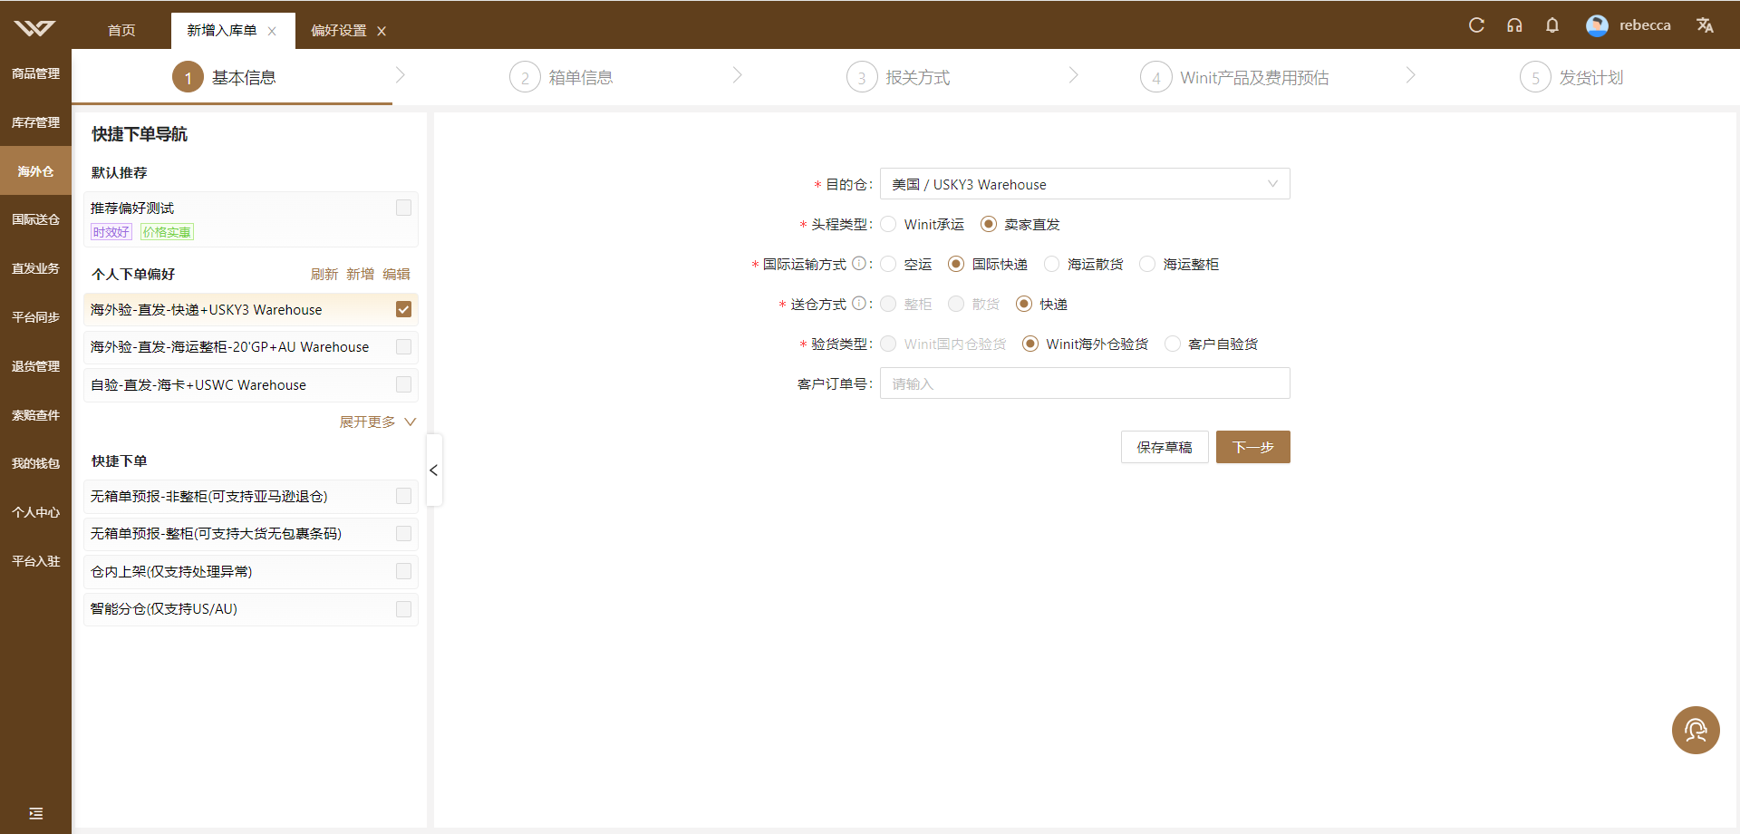The height and width of the screenshot is (834, 1740).
Task: Click info icon beside 国际运输方式
Action: point(858,264)
